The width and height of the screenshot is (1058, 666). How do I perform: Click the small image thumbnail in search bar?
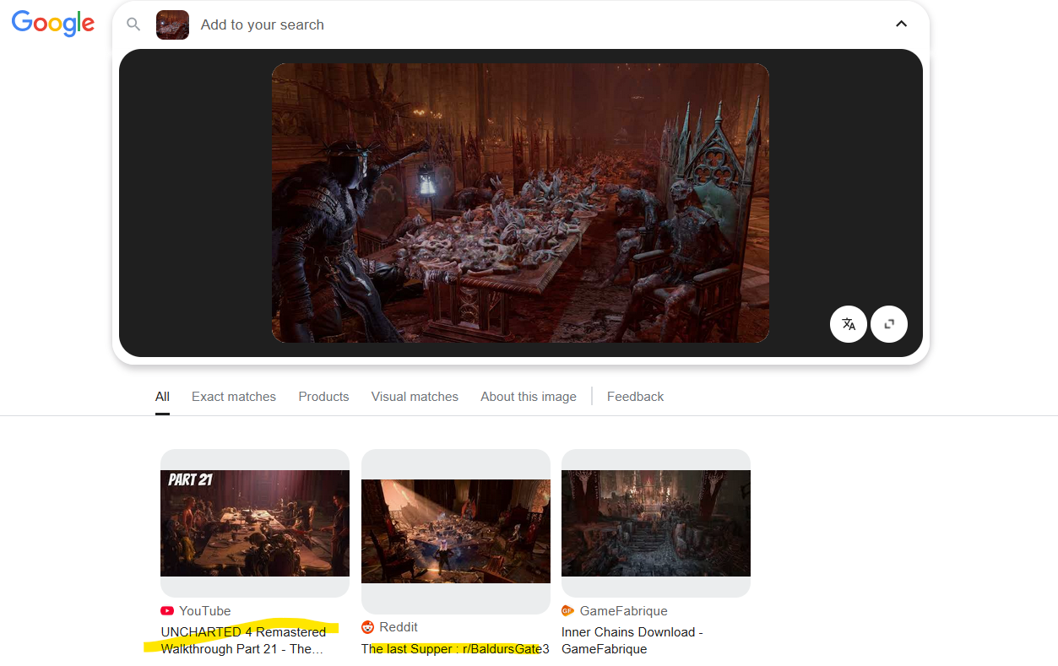click(x=172, y=24)
